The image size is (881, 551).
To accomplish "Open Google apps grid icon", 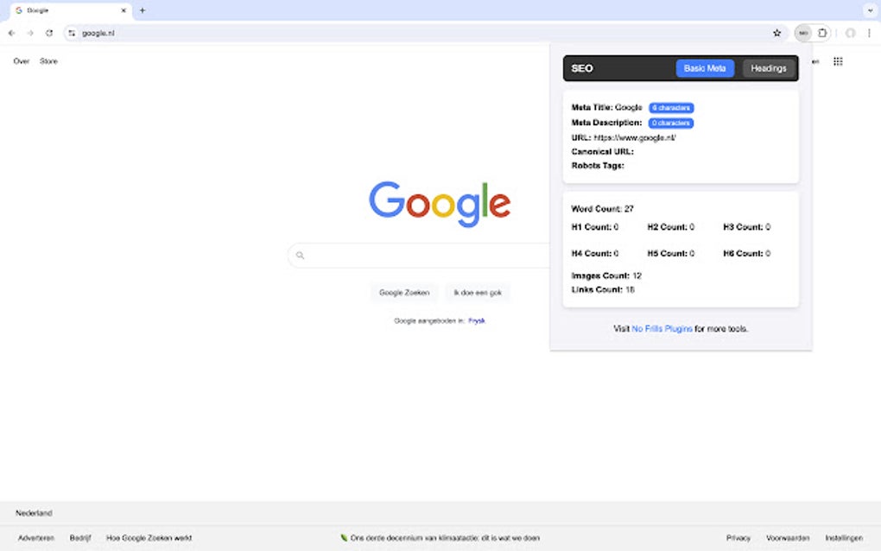I will [837, 60].
